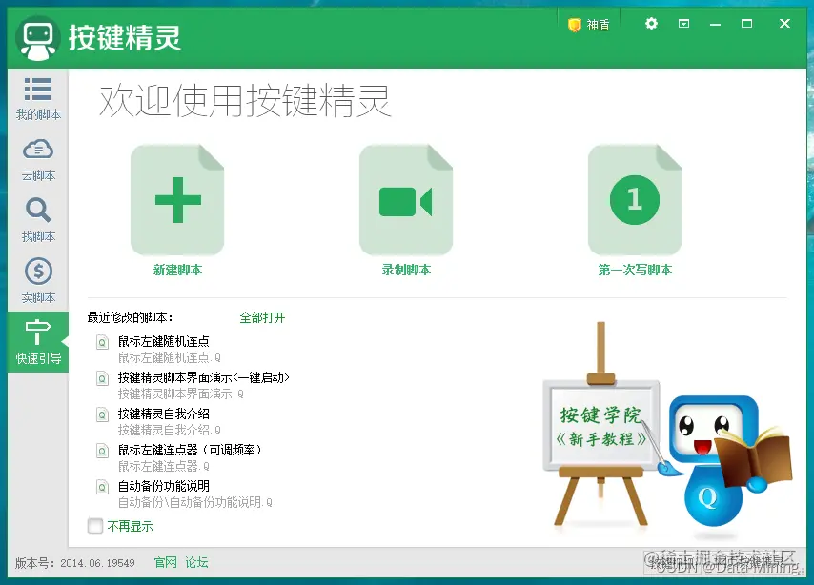Click version number 2014.06.19549
Viewport: 814px width, 585px height.
tap(97, 563)
